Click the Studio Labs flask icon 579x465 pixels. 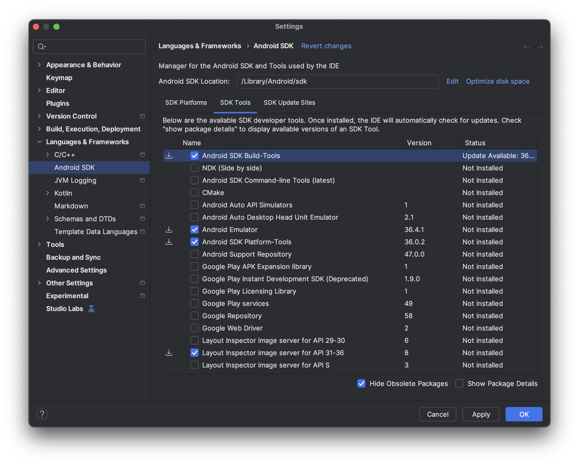pyautogui.click(x=91, y=308)
